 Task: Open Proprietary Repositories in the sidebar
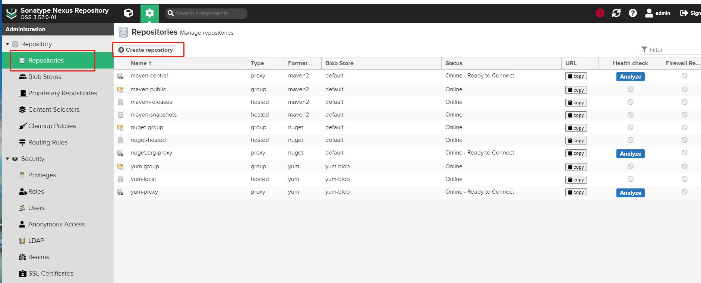coord(58,93)
